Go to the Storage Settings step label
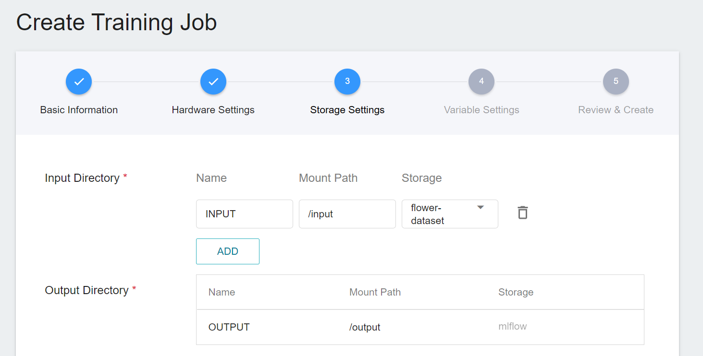Viewport: 703px width, 356px height. (347, 110)
